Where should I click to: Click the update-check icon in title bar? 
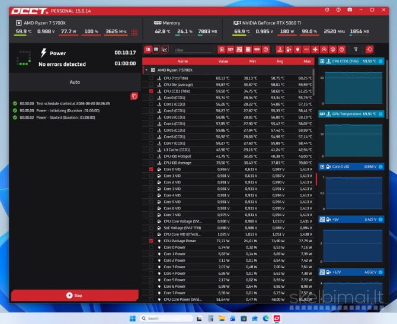tap(327, 10)
